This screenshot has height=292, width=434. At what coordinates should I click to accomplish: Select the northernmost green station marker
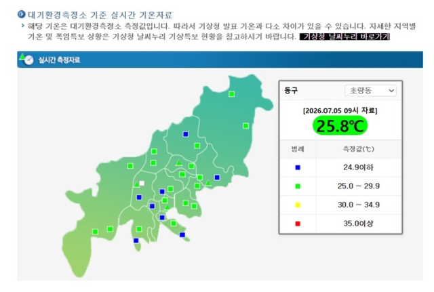(x=232, y=94)
